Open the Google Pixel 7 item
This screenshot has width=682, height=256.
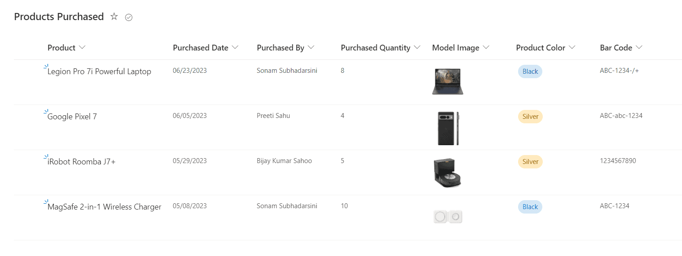click(x=72, y=117)
